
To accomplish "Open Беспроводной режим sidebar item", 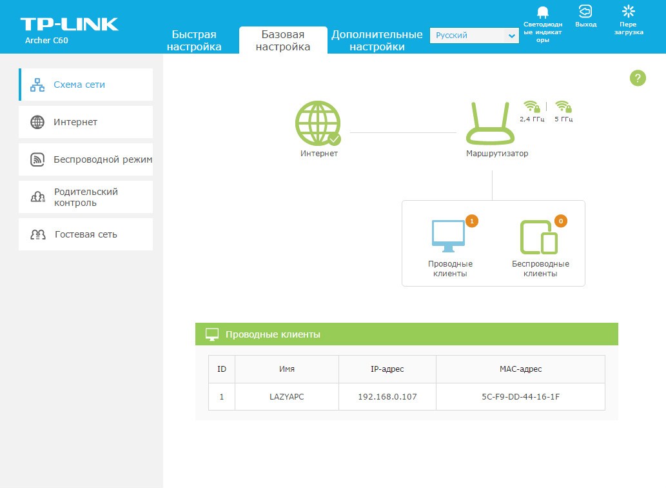I will pyautogui.click(x=85, y=159).
